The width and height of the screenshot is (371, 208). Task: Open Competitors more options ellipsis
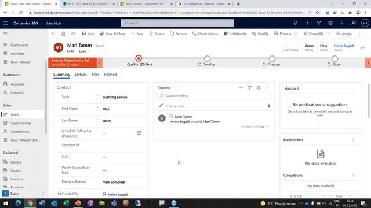tap(353, 175)
